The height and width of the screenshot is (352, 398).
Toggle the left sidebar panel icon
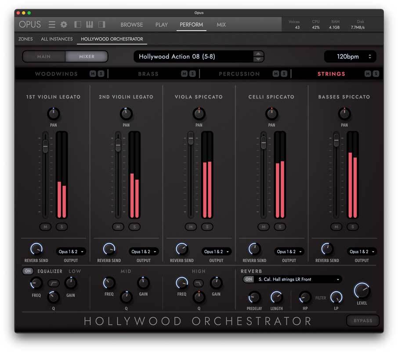(78, 25)
